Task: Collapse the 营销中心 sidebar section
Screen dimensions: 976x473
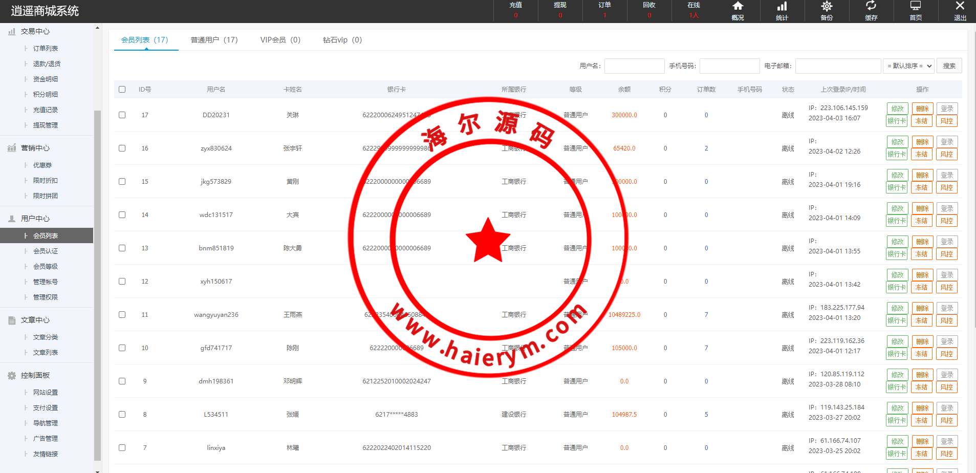Action: 35,148
